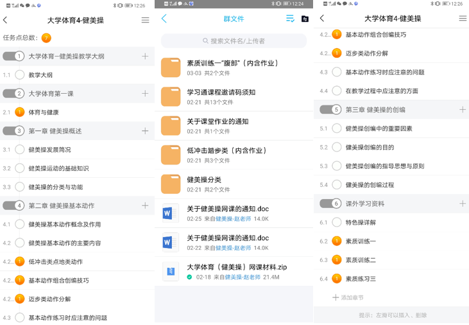Tap the orange badge beside 体育与健康
The width and height of the screenshot is (469, 325).
pyautogui.click(x=19, y=112)
